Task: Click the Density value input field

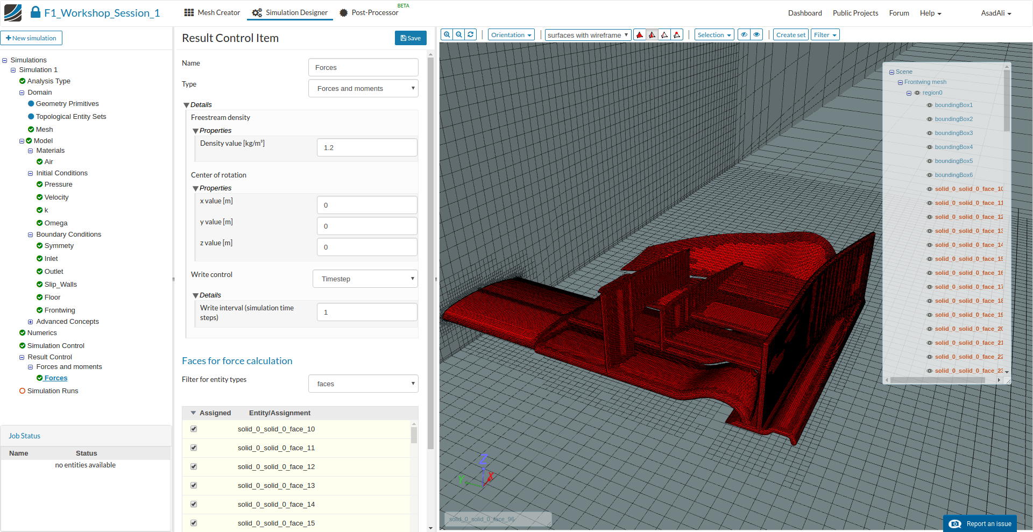Action: (x=367, y=147)
